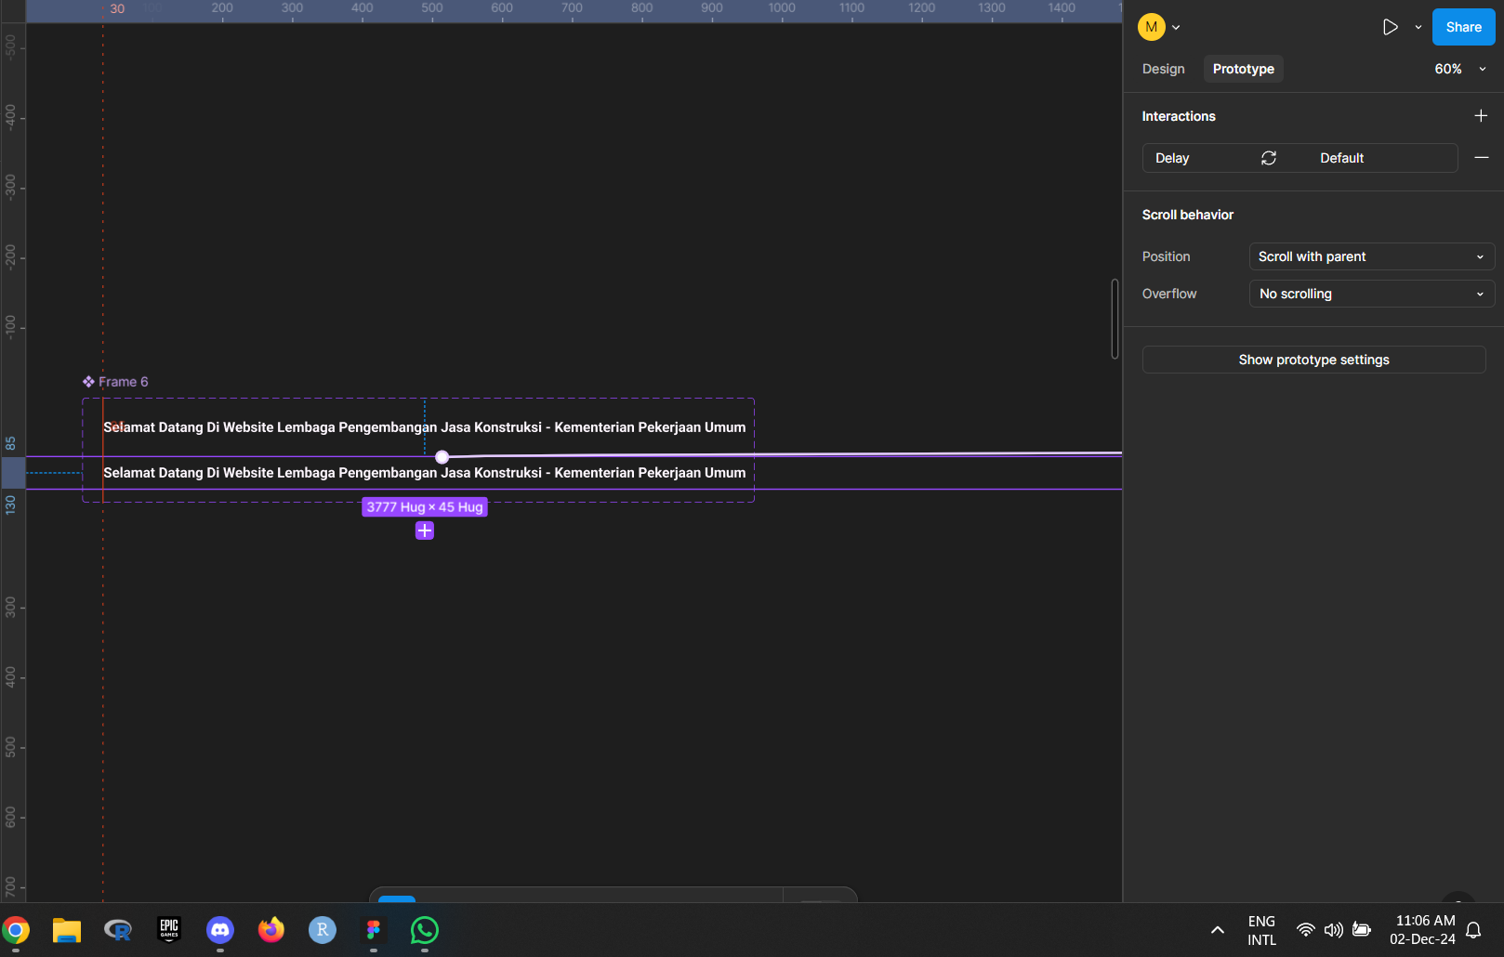Click the Figma taskbar icon
Screen dimensions: 1504x957
(x=374, y=929)
